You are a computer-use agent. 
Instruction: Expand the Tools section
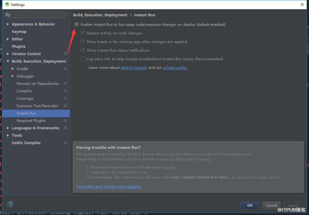click(x=8, y=136)
